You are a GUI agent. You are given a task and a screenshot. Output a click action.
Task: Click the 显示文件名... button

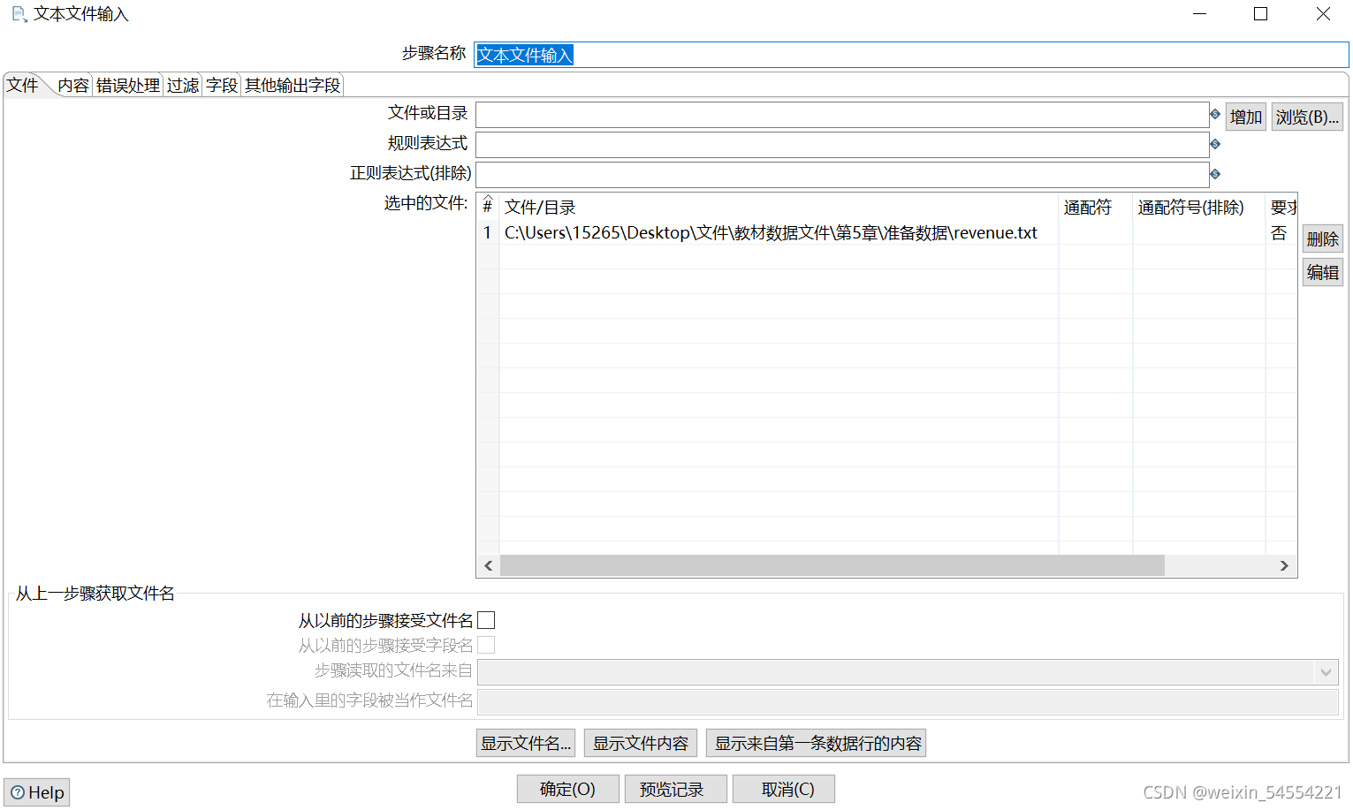(526, 743)
